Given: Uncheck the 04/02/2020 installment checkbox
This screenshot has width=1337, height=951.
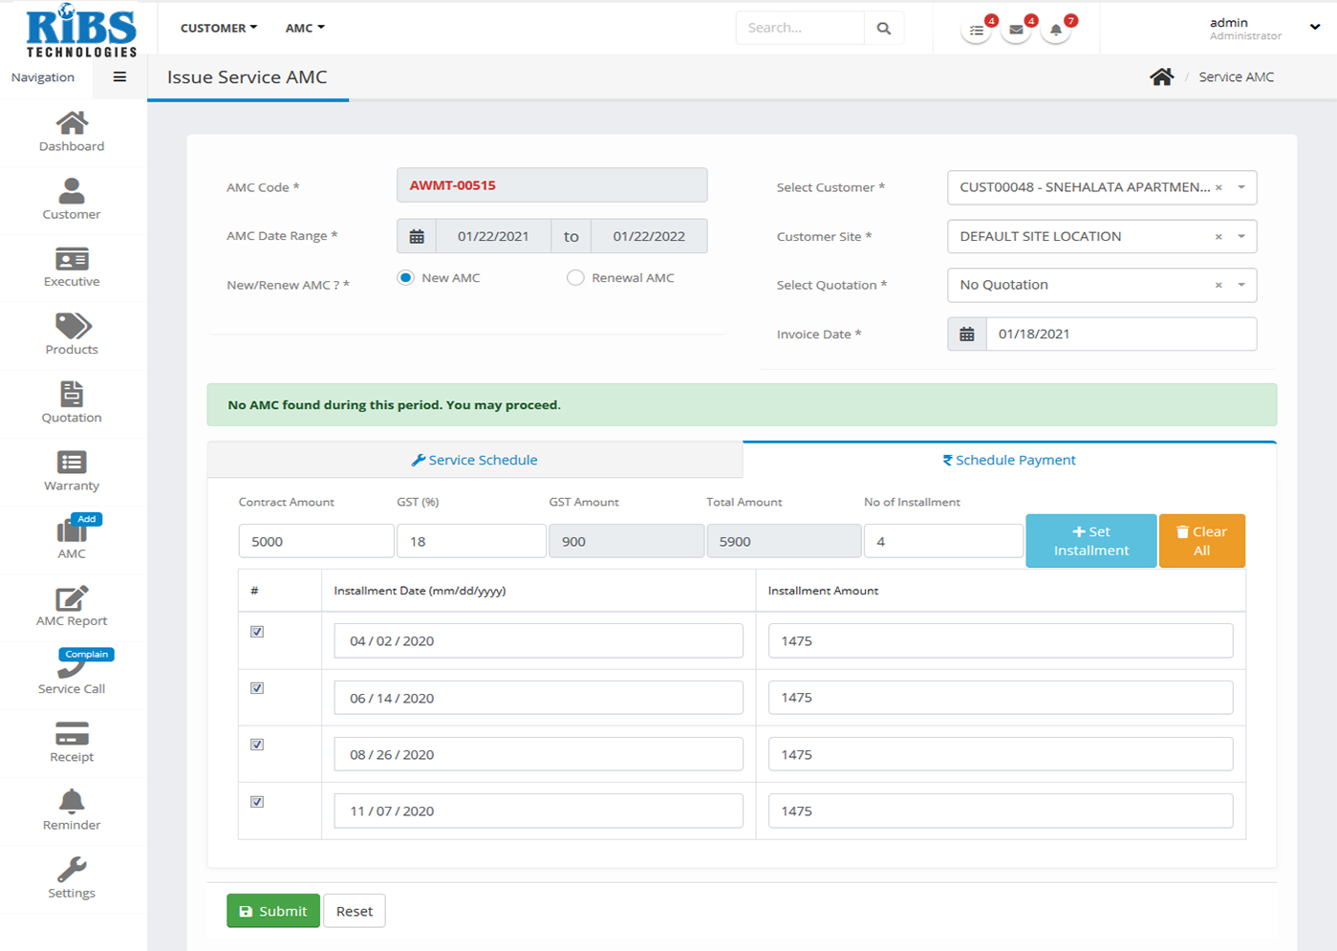Looking at the screenshot, I should coord(257,632).
